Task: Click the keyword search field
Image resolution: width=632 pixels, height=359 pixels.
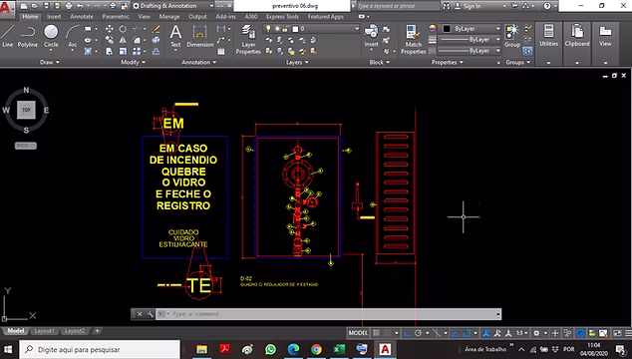Action: pos(398,6)
